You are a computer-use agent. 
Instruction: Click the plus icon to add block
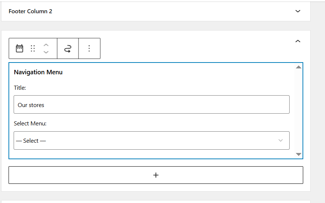click(156, 175)
